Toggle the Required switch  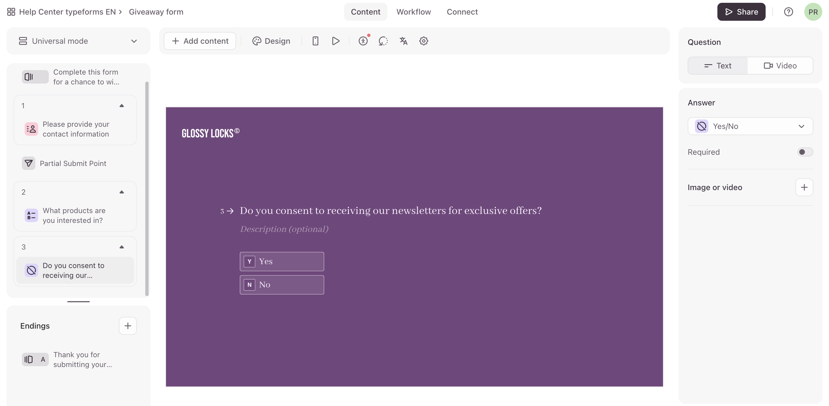tap(805, 152)
